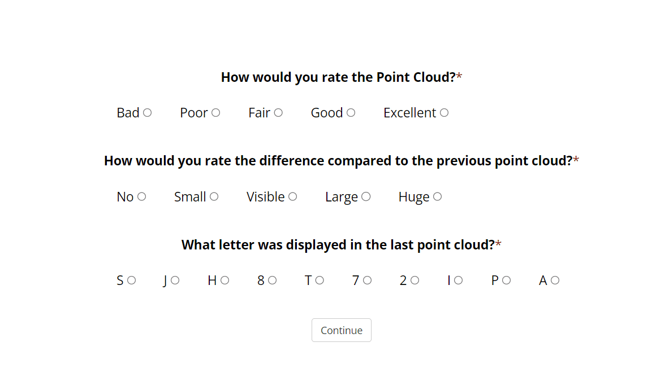This screenshot has width=669, height=386.
Task: Mark the point cloud as Good
Action: [x=351, y=113]
